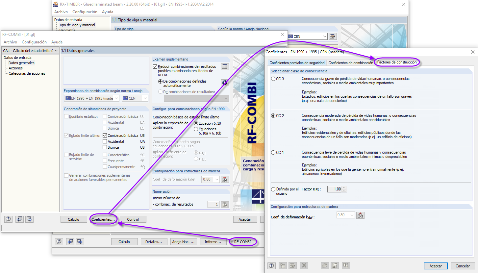478x273 pixels.
Task: Click Cálculo button in RF-COMBI window
Action: point(74,219)
